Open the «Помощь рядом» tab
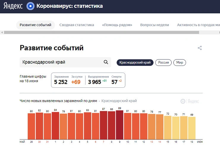This screenshot has height=148, width=220. [x=117, y=25]
